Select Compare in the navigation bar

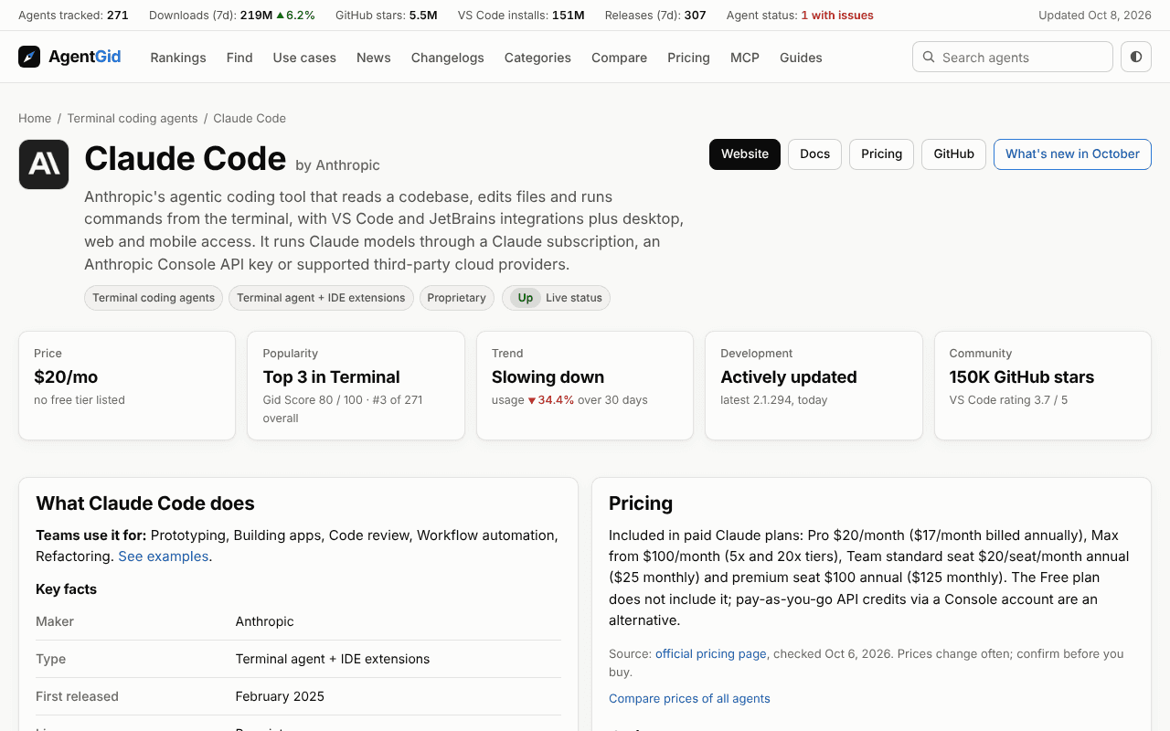(x=619, y=58)
